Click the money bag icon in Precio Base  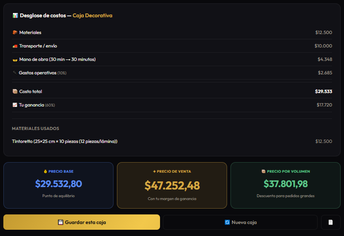(x=46, y=171)
